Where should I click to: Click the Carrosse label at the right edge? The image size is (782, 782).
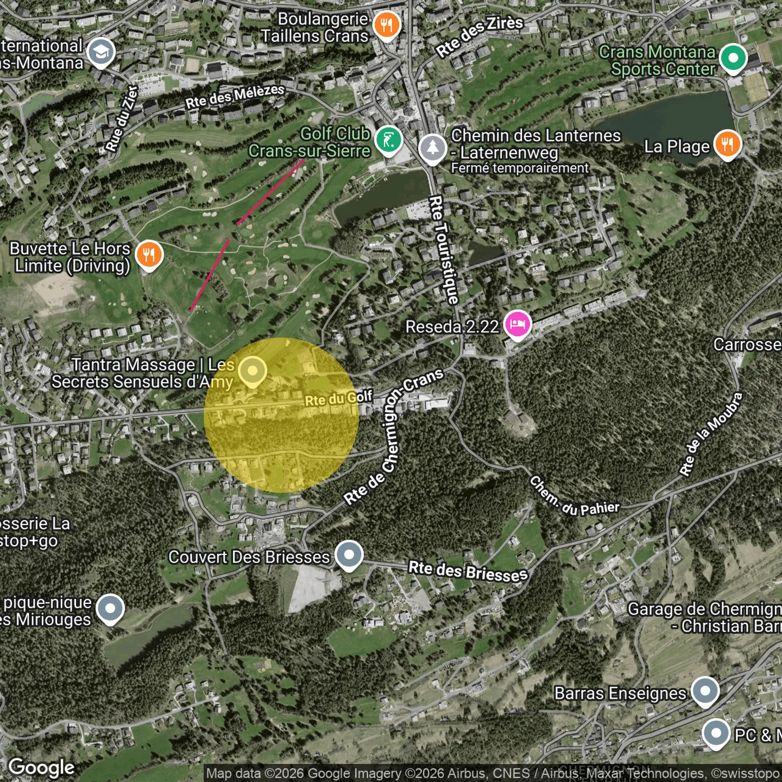click(x=747, y=345)
